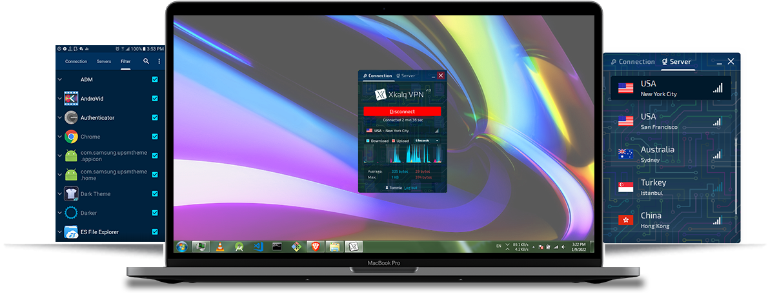Expand the AndroVid row chevron

pyautogui.click(x=60, y=98)
